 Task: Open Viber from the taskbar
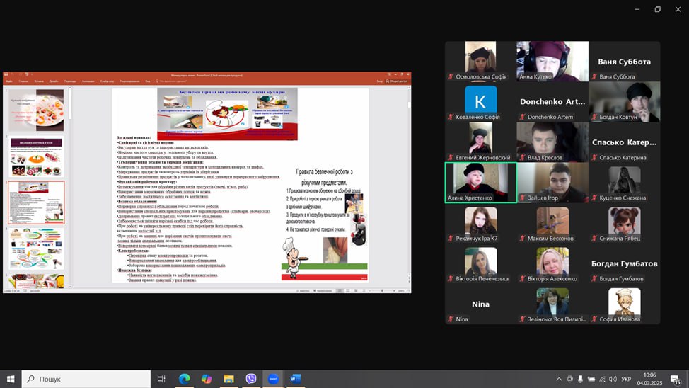coord(251,379)
